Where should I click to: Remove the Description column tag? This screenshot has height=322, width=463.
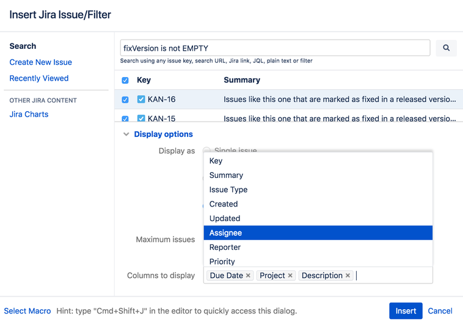coord(348,276)
